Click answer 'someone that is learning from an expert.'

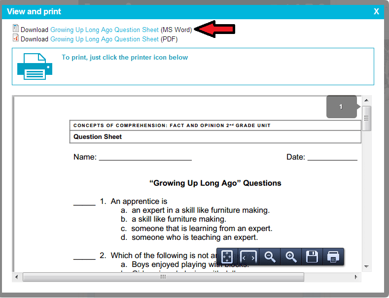(202, 228)
